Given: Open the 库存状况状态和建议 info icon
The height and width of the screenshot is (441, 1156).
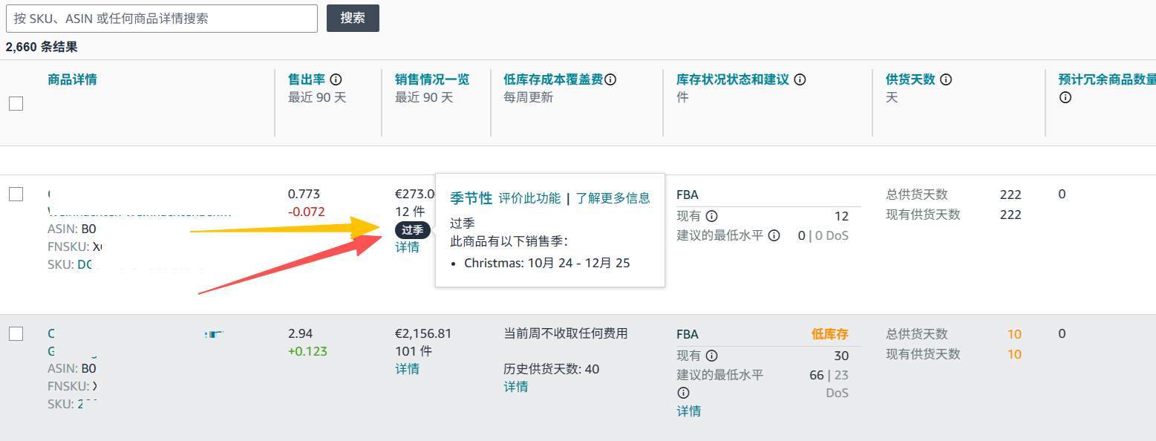Looking at the screenshot, I should [x=800, y=80].
